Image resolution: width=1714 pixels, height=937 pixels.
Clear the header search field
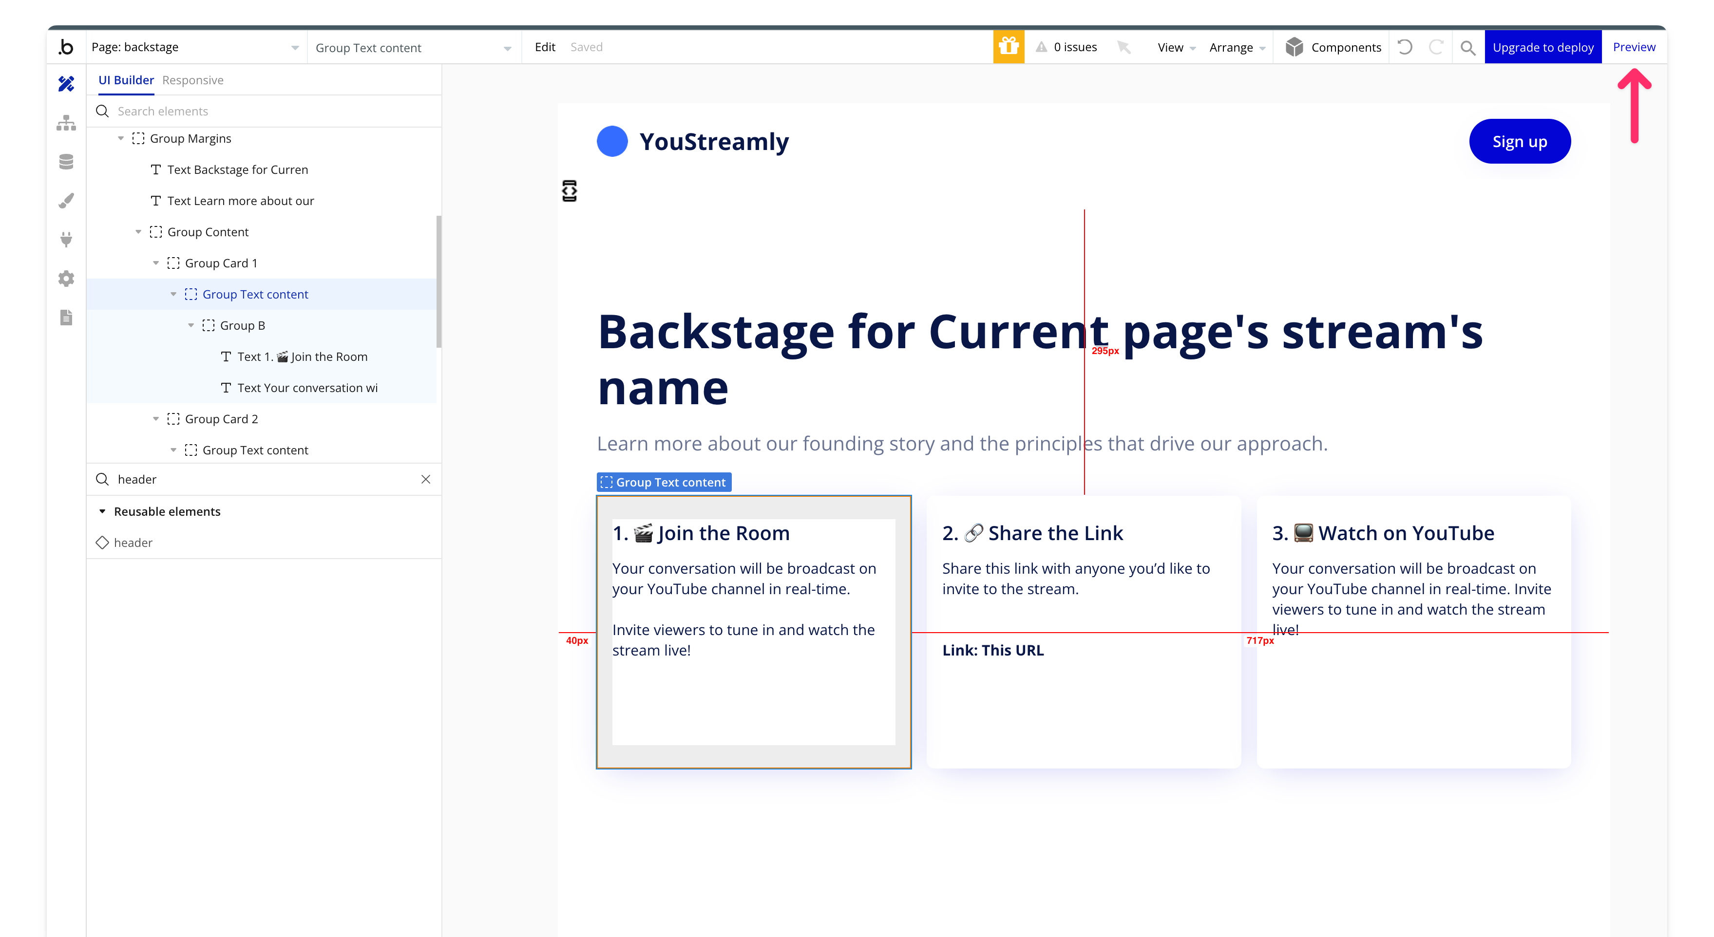click(426, 480)
